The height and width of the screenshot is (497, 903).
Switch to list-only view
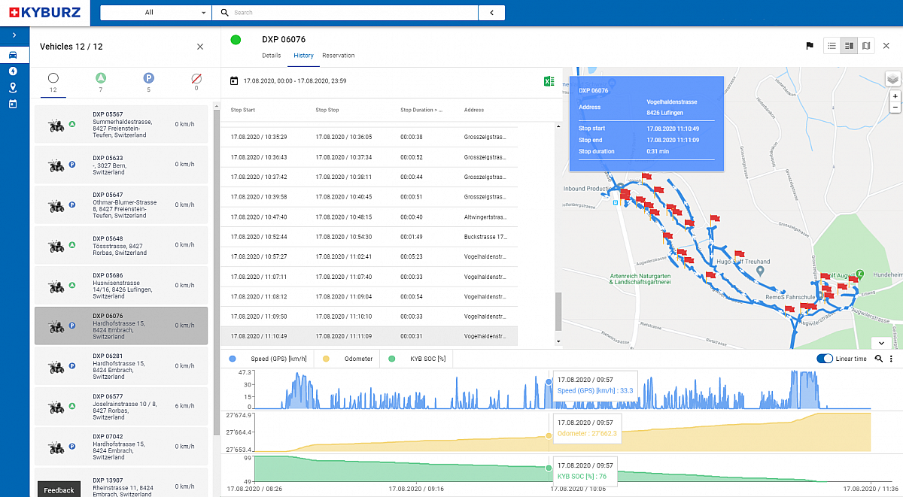tap(832, 46)
